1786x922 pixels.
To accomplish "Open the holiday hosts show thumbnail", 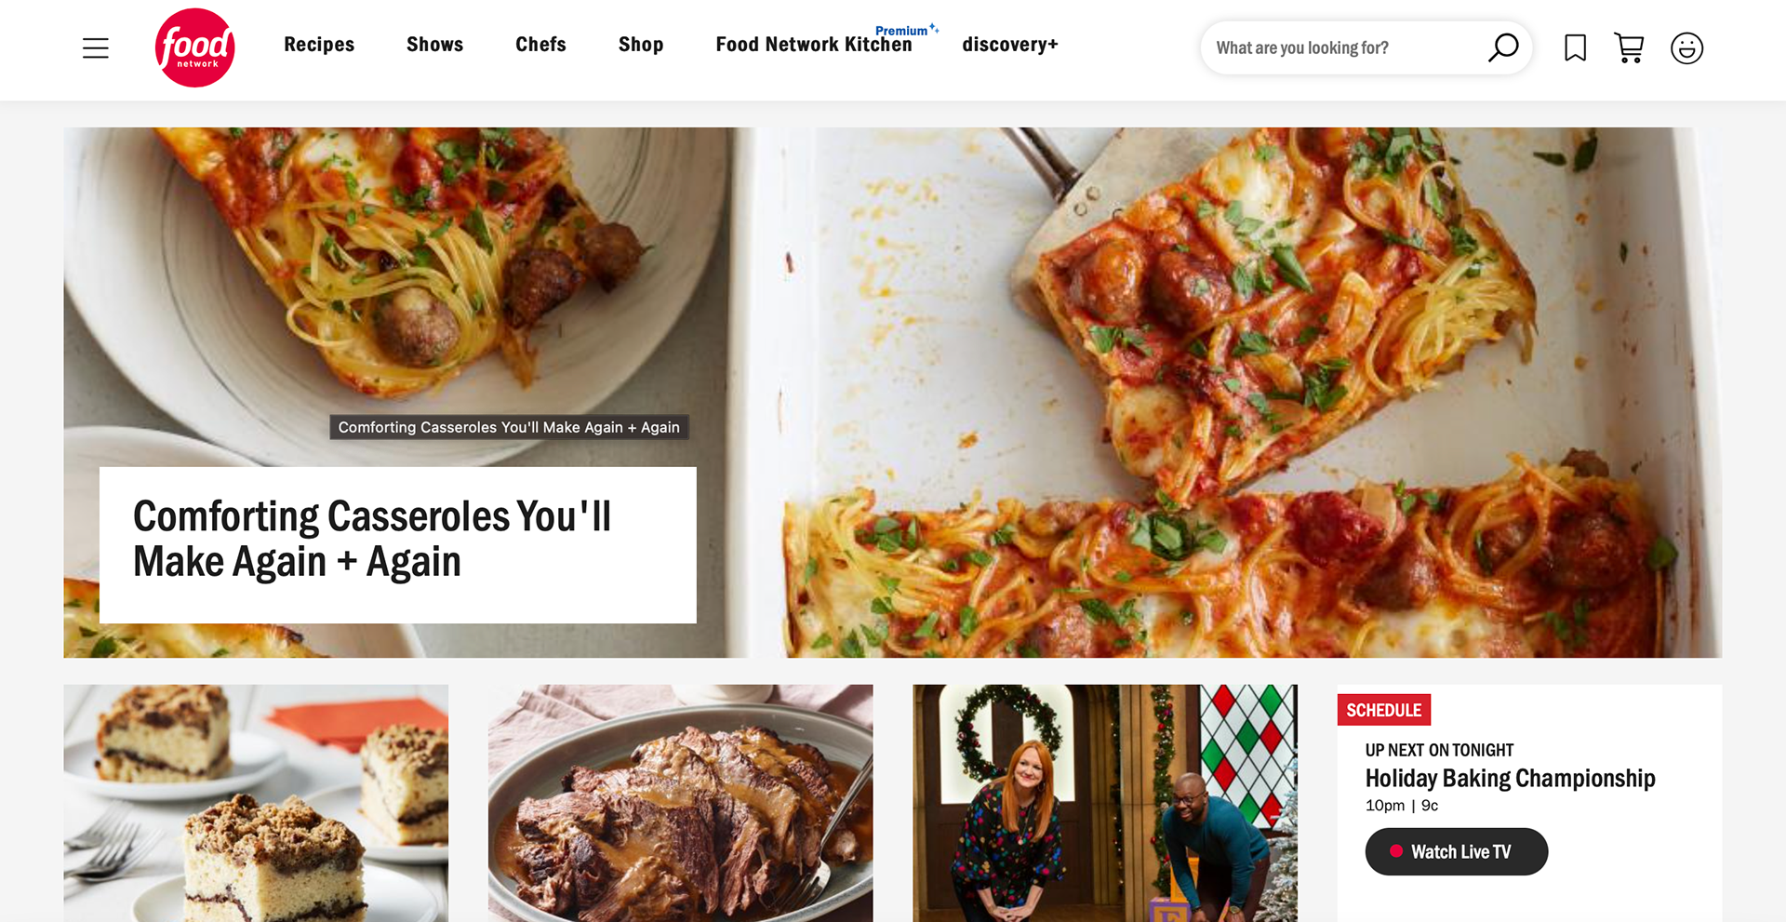I will pos(1105,803).
